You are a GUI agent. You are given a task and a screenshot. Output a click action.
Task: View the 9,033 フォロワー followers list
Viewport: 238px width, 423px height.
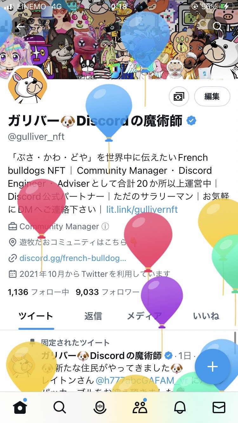(x=108, y=292)
